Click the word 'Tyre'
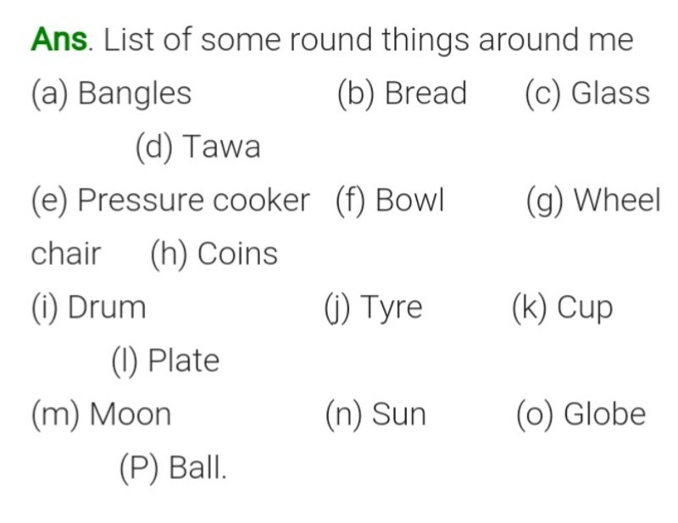This screenshot has width=678, height=523. 392,309
